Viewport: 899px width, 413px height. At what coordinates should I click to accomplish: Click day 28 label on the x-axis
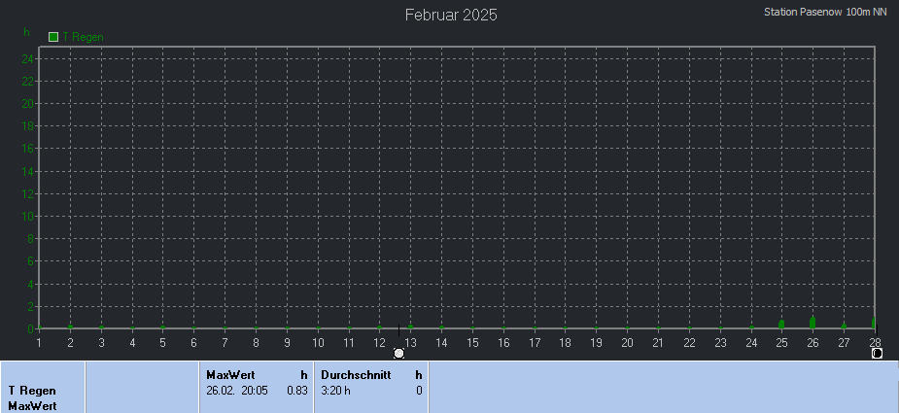tap(875, 343)
